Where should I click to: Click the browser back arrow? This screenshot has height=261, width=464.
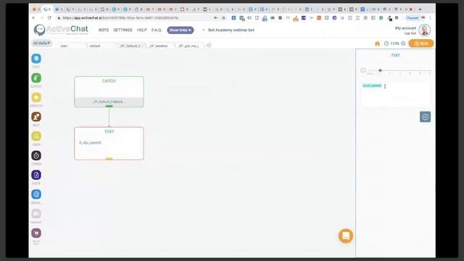(33, 17)
